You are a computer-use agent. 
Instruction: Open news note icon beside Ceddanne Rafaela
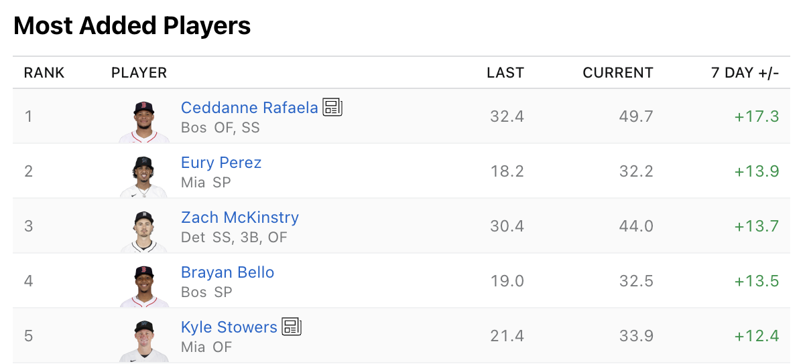[x=332, y=107]
